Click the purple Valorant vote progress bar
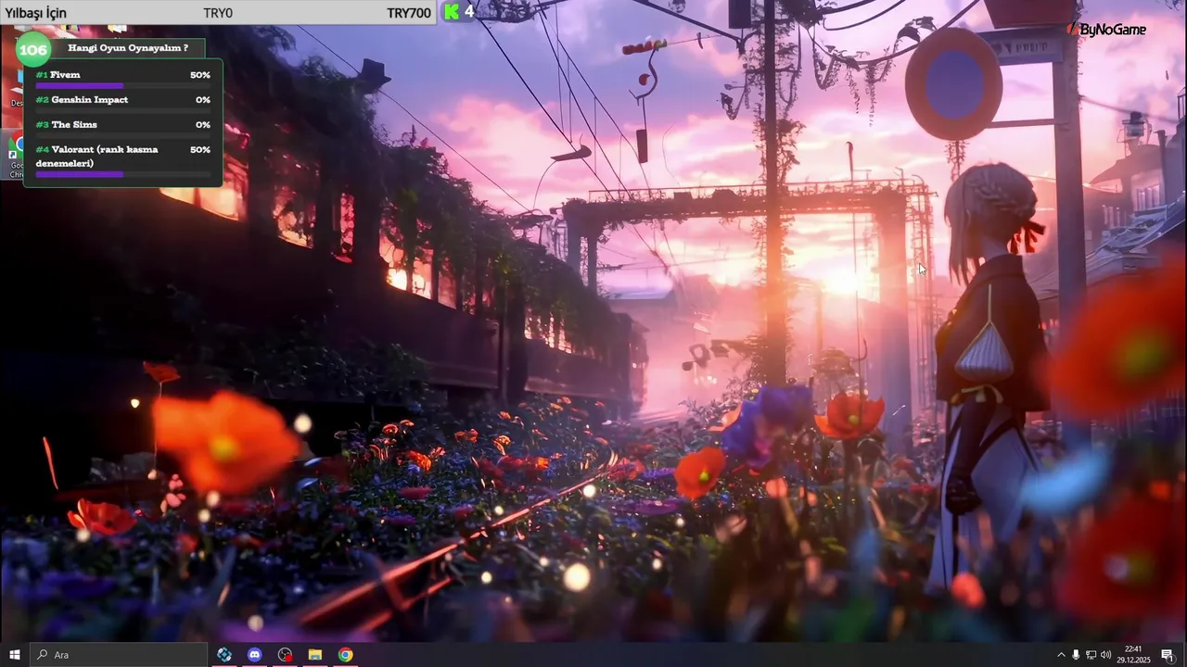 (80, 174)
